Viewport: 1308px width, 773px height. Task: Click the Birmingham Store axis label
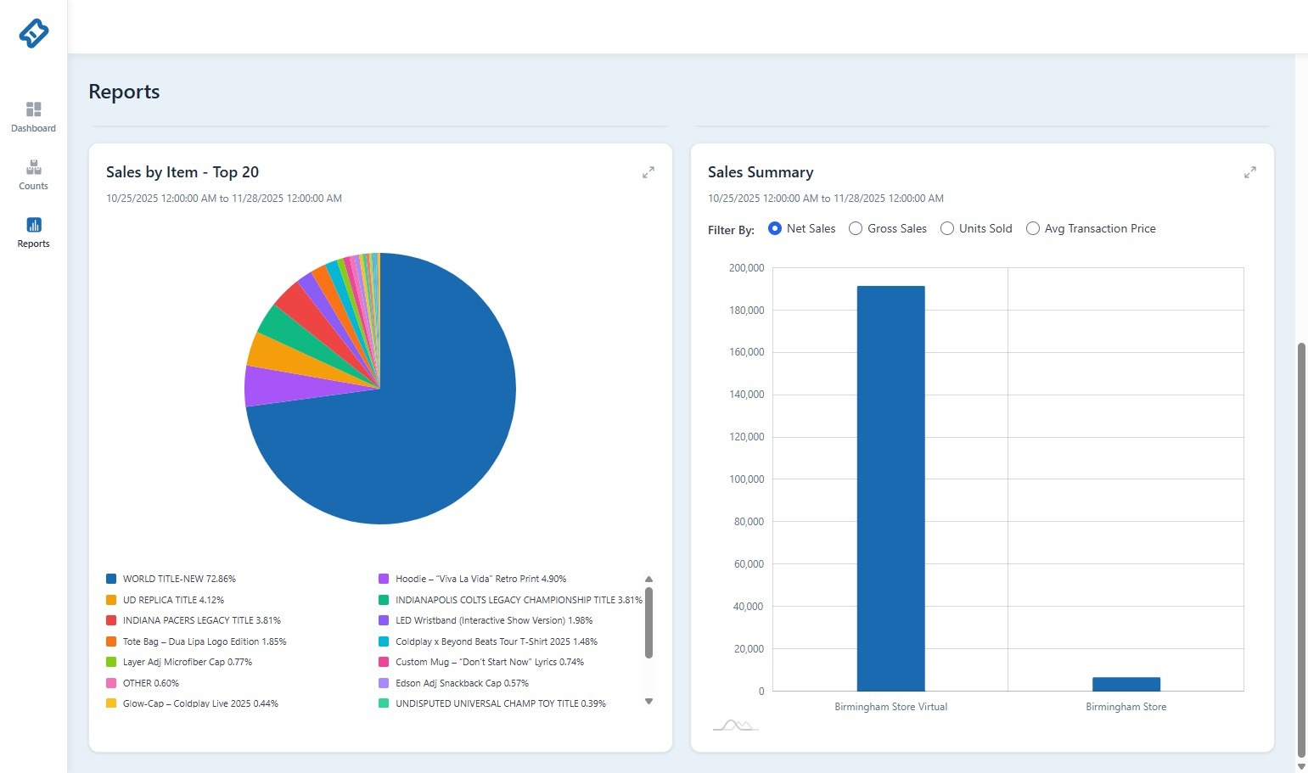tap(1126, 707)
